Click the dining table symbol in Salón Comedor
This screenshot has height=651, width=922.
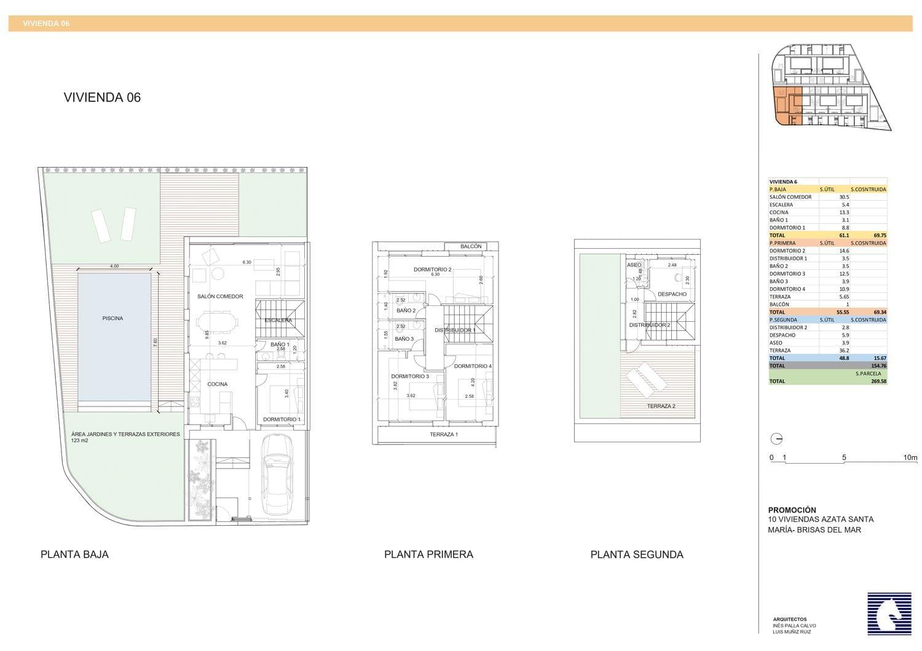pos(218,321)
